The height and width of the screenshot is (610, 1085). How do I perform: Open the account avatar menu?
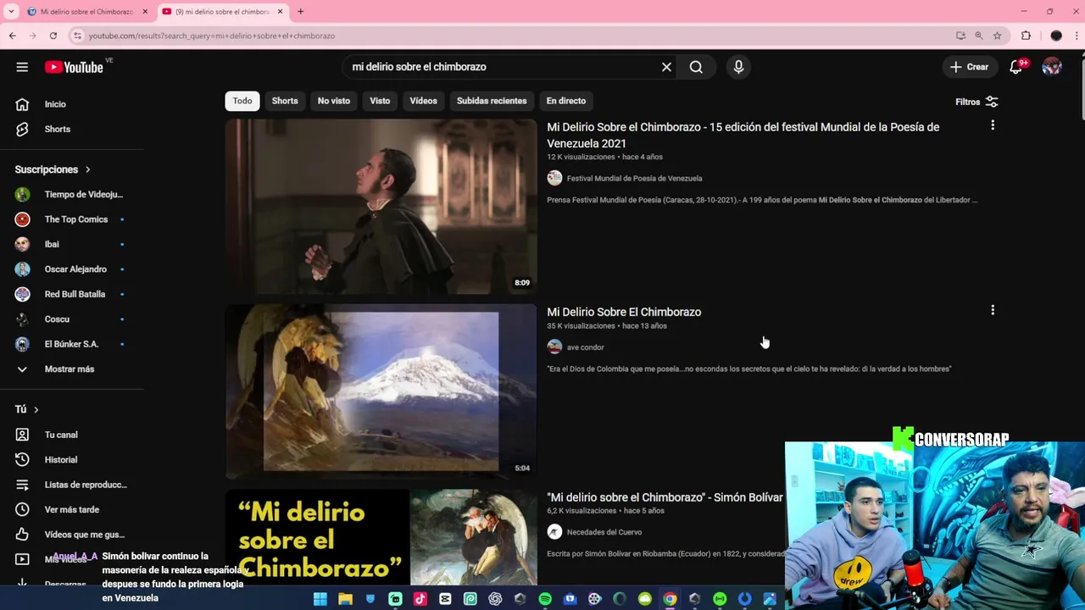[1052, 67]
